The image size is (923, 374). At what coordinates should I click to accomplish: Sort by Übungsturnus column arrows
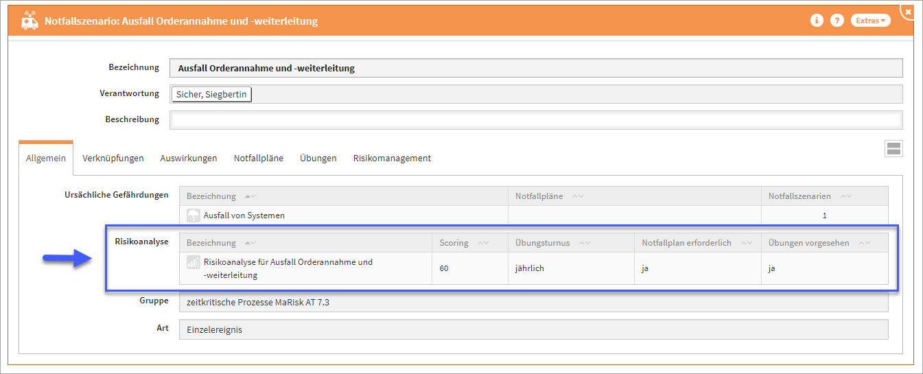584,243
